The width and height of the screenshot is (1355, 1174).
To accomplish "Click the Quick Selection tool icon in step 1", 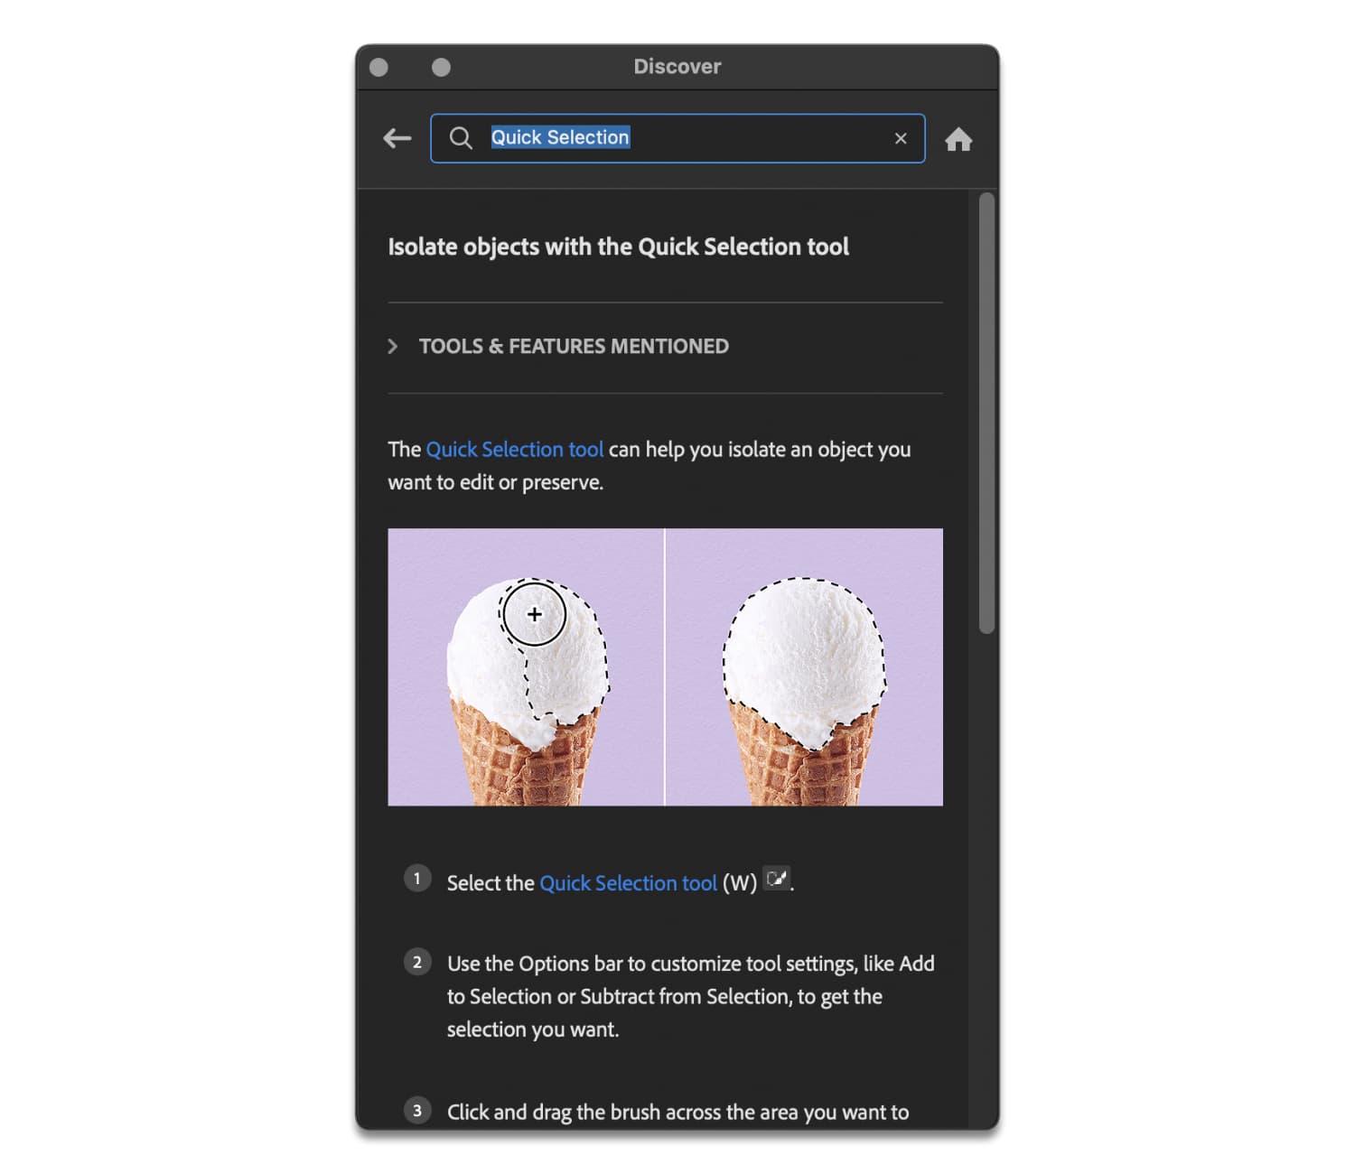I will click(777, 878).
